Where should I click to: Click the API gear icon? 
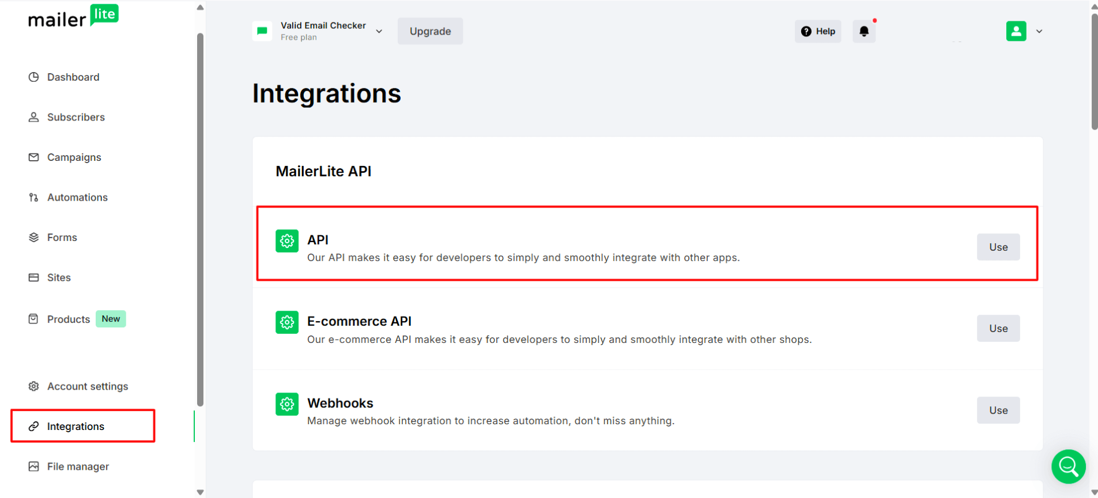pyautogui.click(x=287, y=242)
